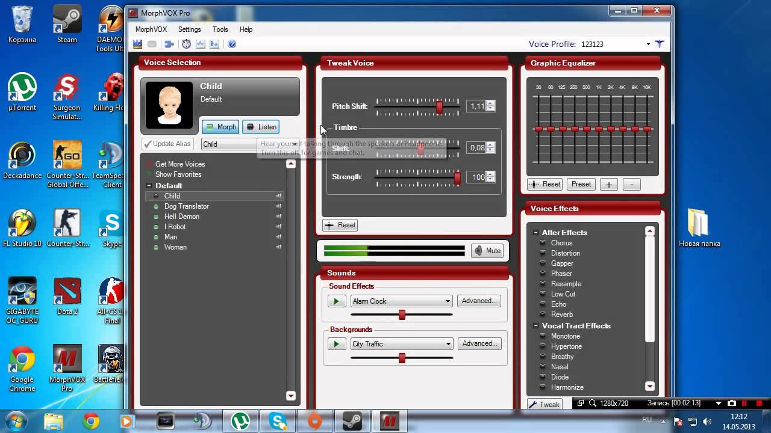
Task: Click the uTorrent icon in the taskbar
Action: pos(241,422)
